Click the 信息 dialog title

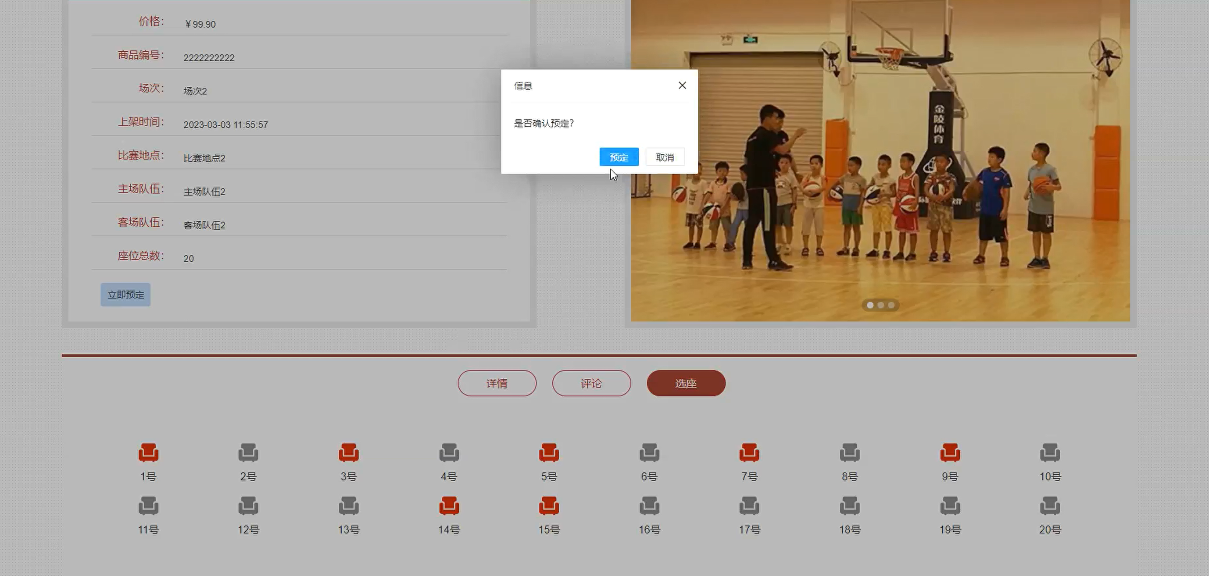coord(523,86)
